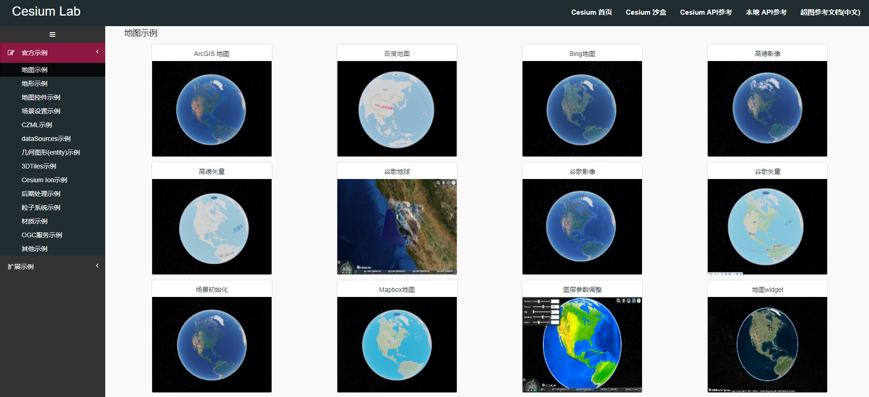The height and width of the screenshot is (397, 869).
Task: Toggle the hamburger sidebar menu icon
Action: click(x=52, y=34)
